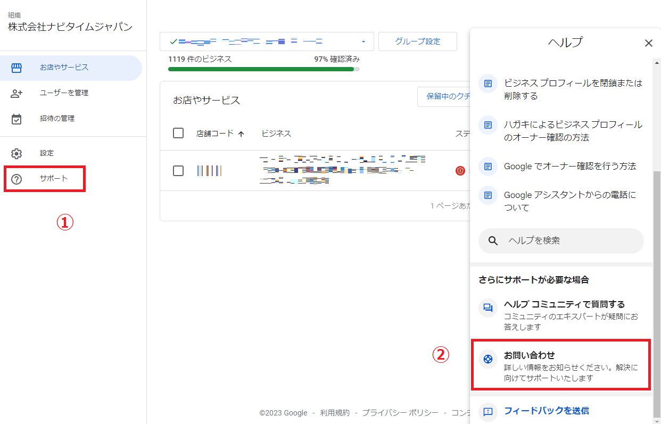Viewport: 661px width, 424px height.
Task: Click the 1119 件のビジネス text
Action: [200, 59]
